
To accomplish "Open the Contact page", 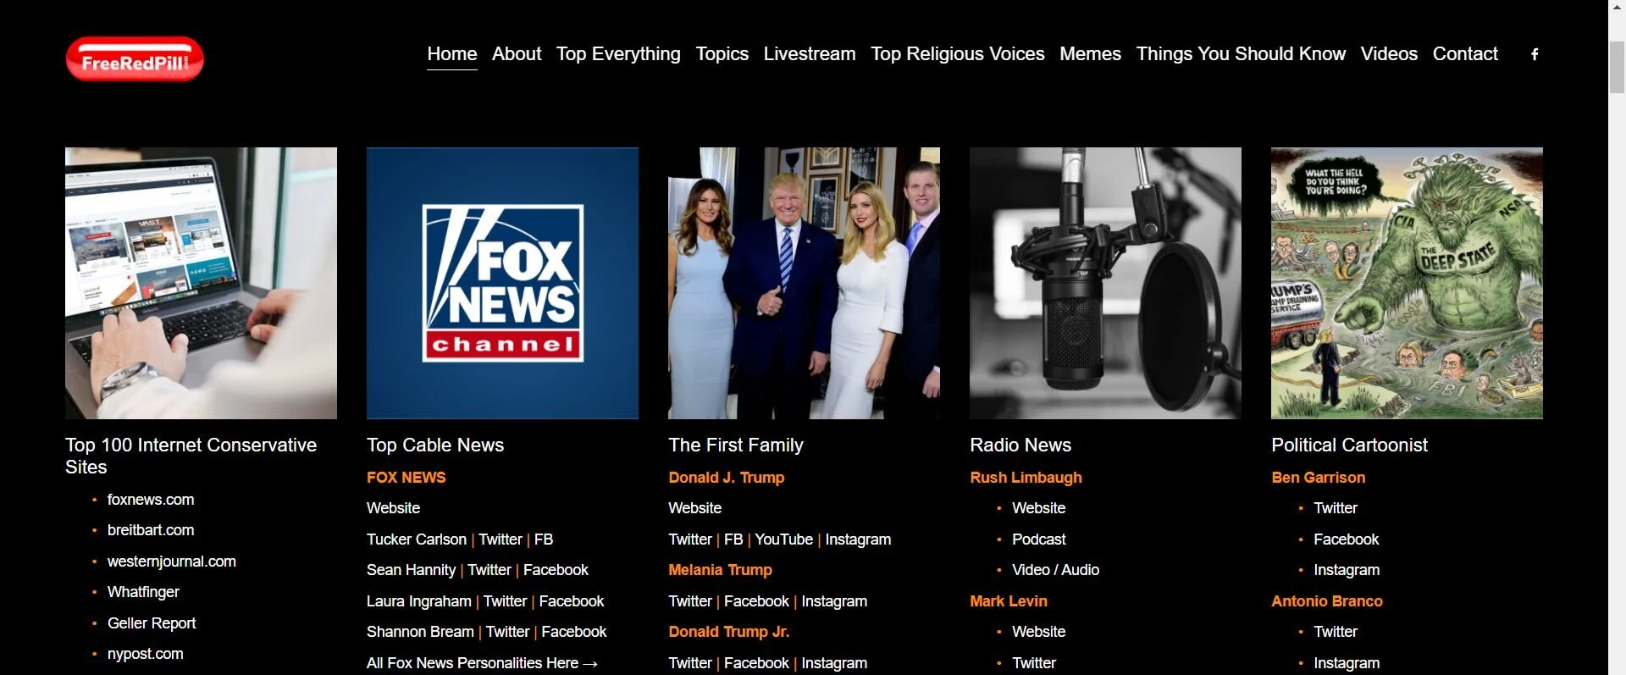I will [1465, 54].
